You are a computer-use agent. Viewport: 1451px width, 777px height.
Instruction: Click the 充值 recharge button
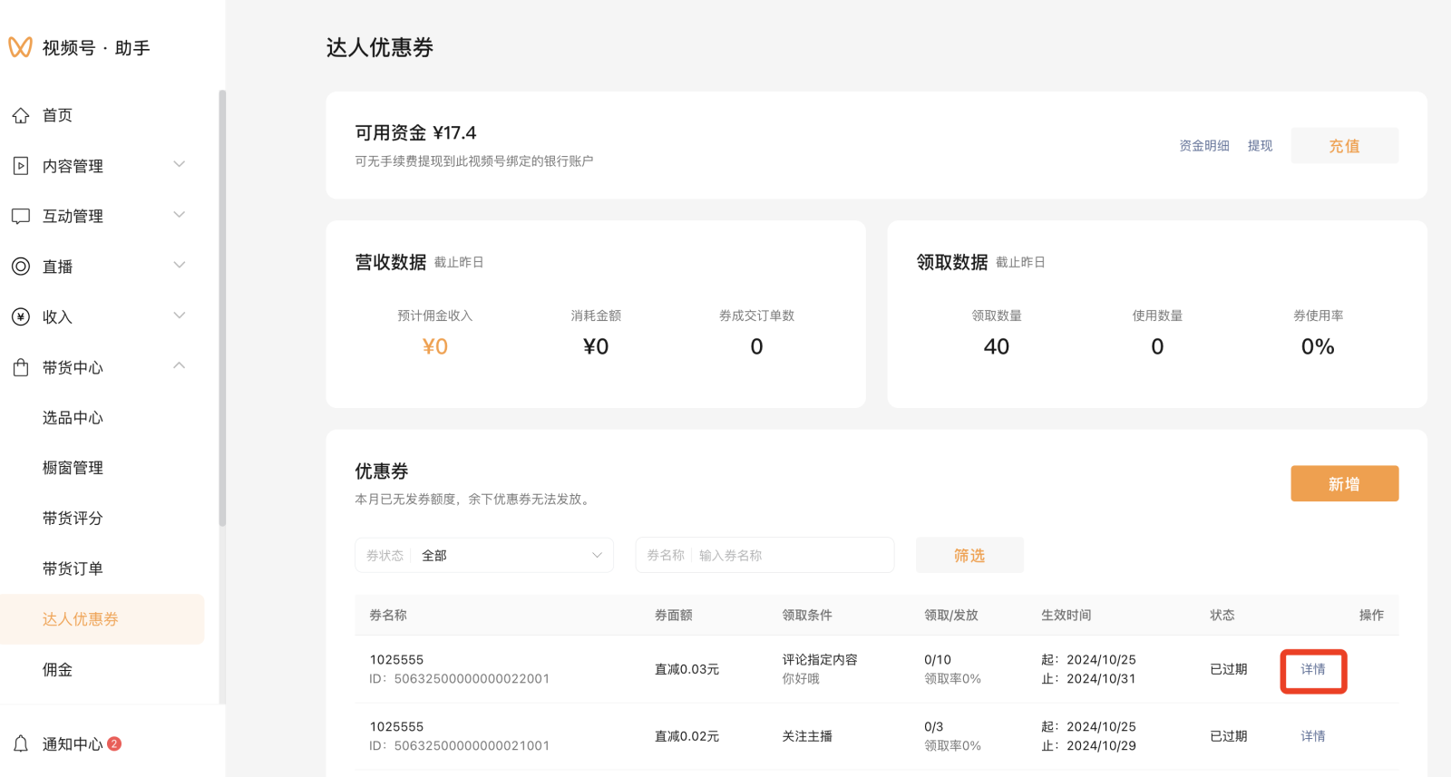(1344, 146)
